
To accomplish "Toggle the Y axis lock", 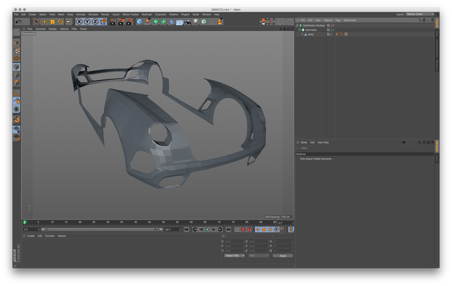I will click(x=87, y=21).
